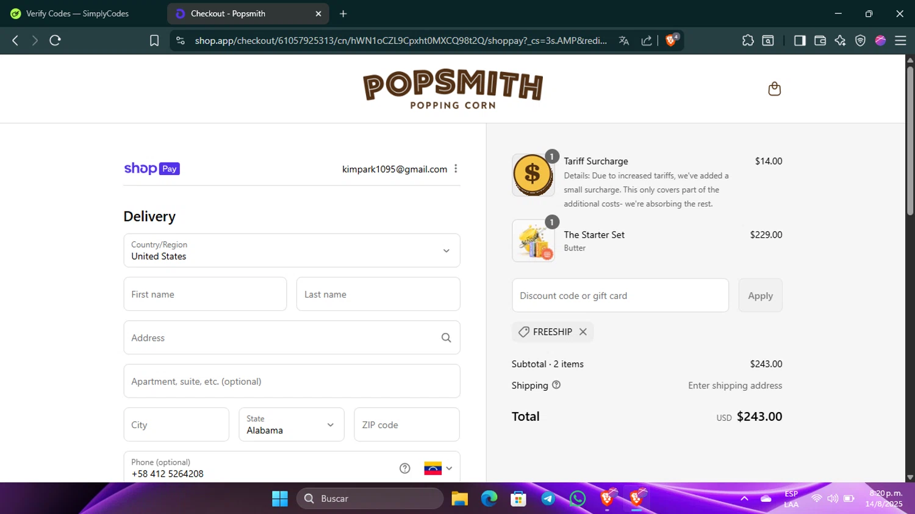Focus the Last name field
The image size is (915, 514).
[378, 294]
